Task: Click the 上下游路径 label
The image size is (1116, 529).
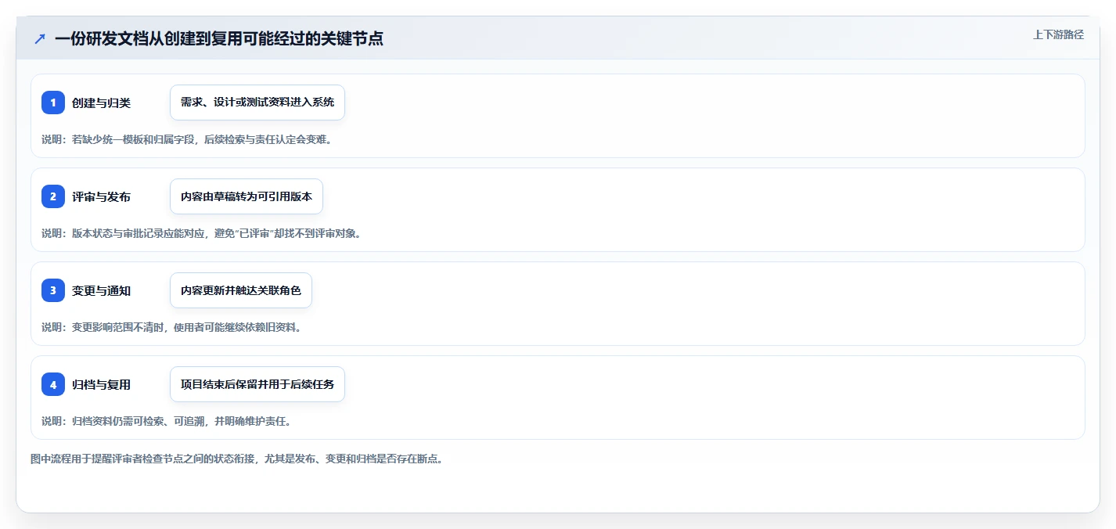Action: 1058,34
